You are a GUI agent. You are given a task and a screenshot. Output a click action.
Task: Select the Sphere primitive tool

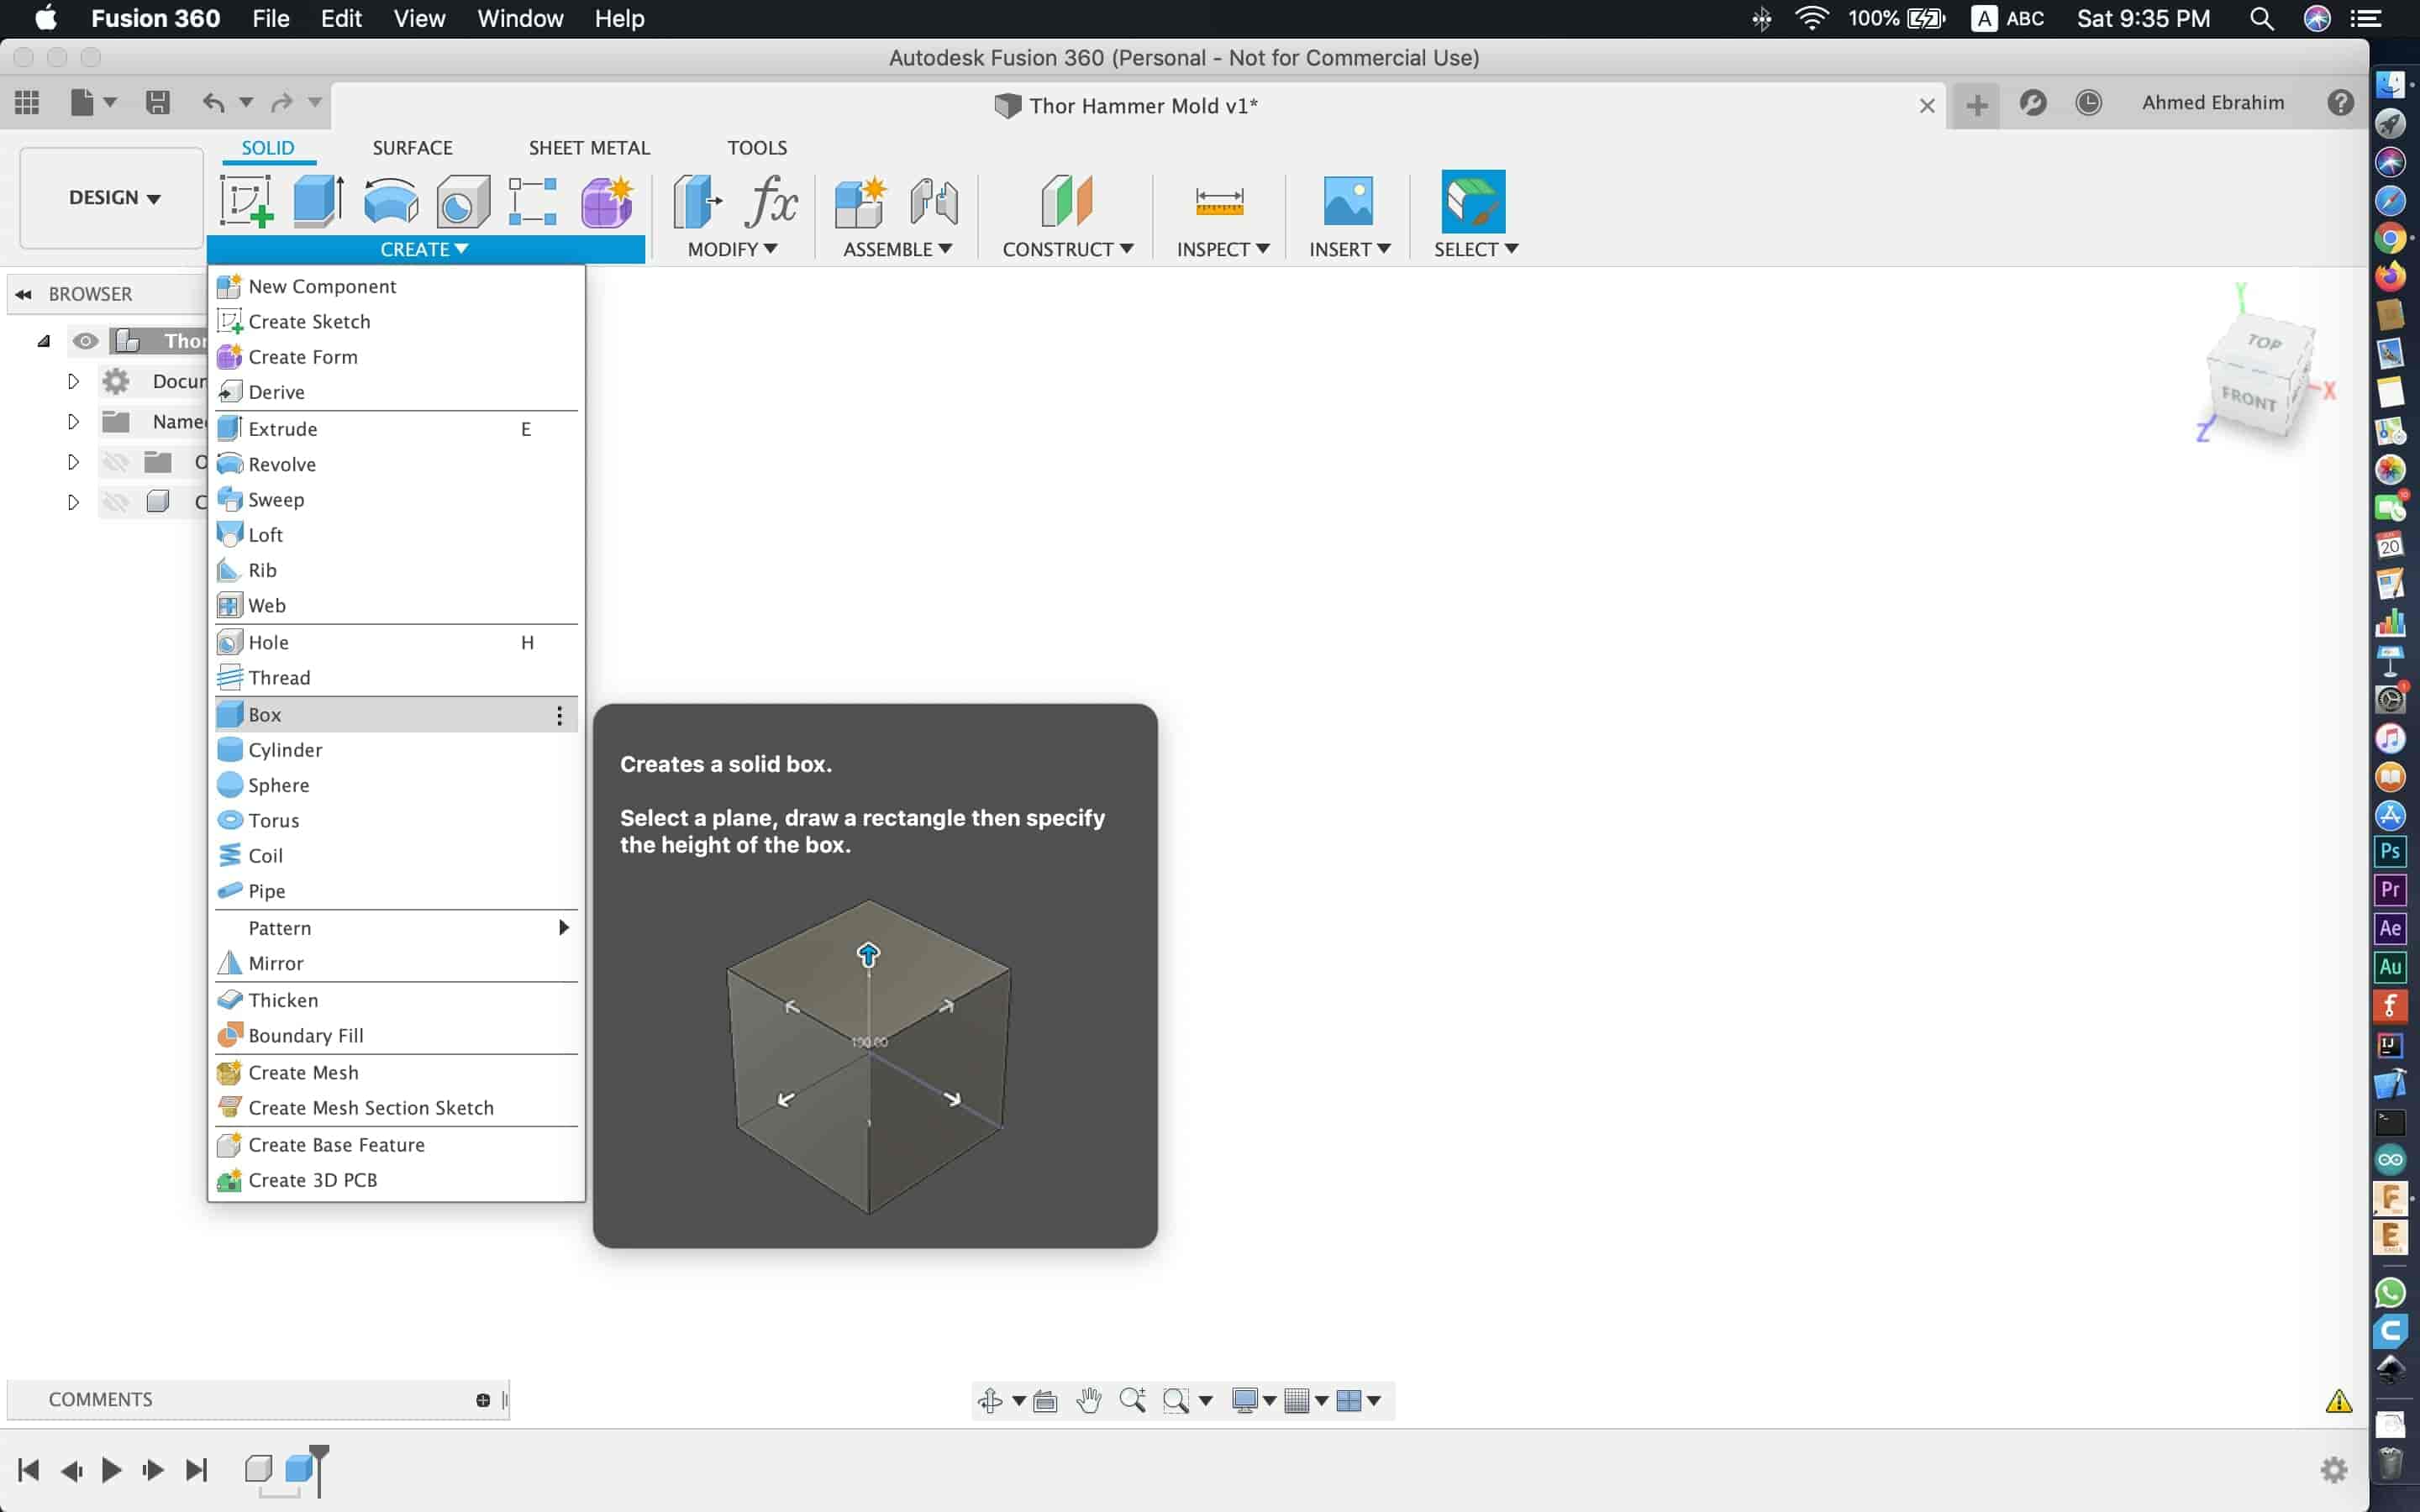277,784
